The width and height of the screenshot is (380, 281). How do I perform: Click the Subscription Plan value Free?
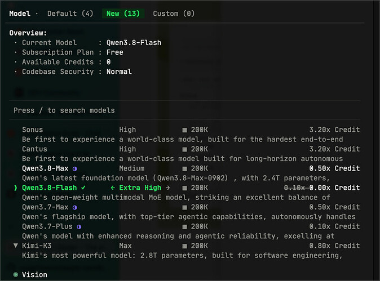pos(114,52)
